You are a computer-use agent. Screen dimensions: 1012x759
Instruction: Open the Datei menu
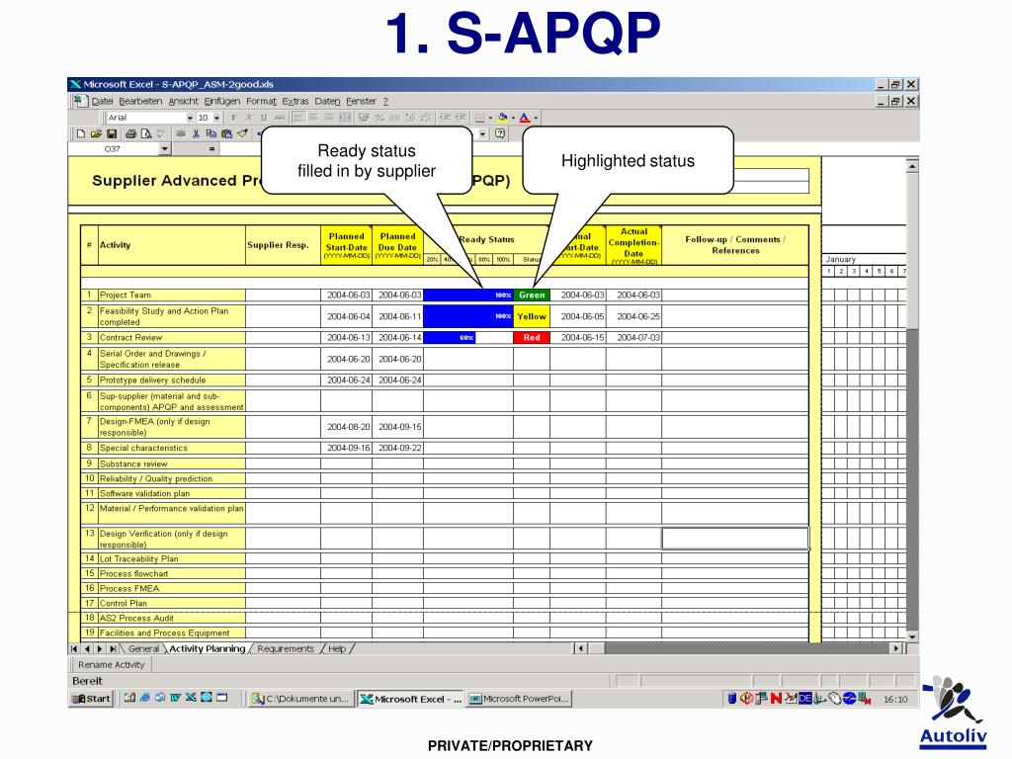(102, 102)
